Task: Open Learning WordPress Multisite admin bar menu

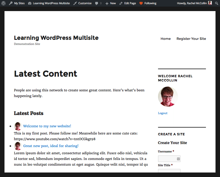Action: click(x=49, y=3)
